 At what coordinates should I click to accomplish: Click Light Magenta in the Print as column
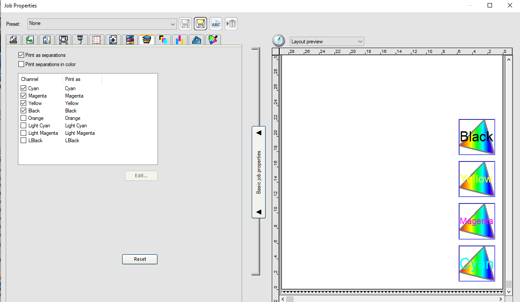(80, 133)
